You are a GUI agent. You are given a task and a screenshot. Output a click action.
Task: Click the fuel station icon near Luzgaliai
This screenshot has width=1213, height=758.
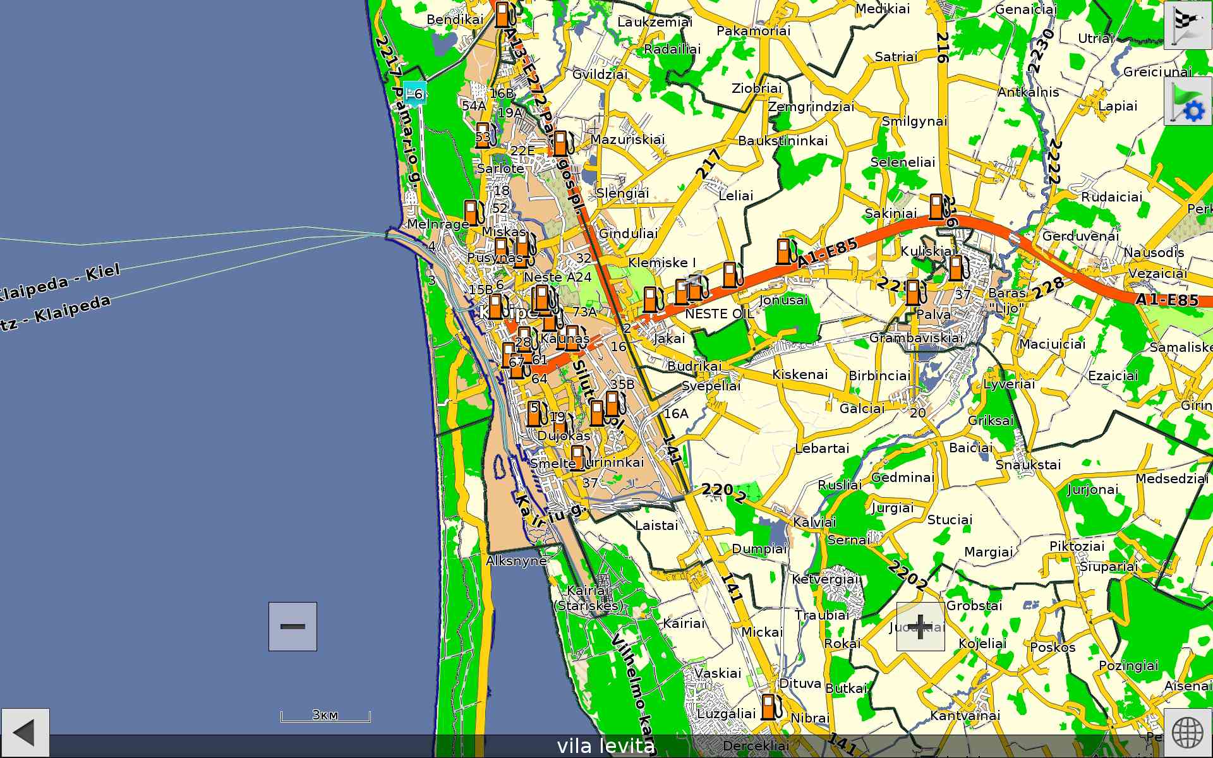(x=769, y=706)
